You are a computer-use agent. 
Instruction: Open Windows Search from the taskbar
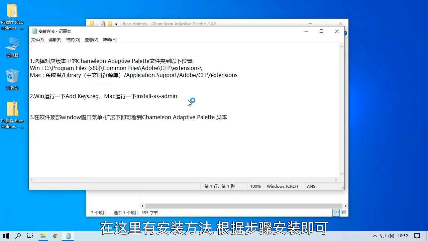tap(18, 236)
